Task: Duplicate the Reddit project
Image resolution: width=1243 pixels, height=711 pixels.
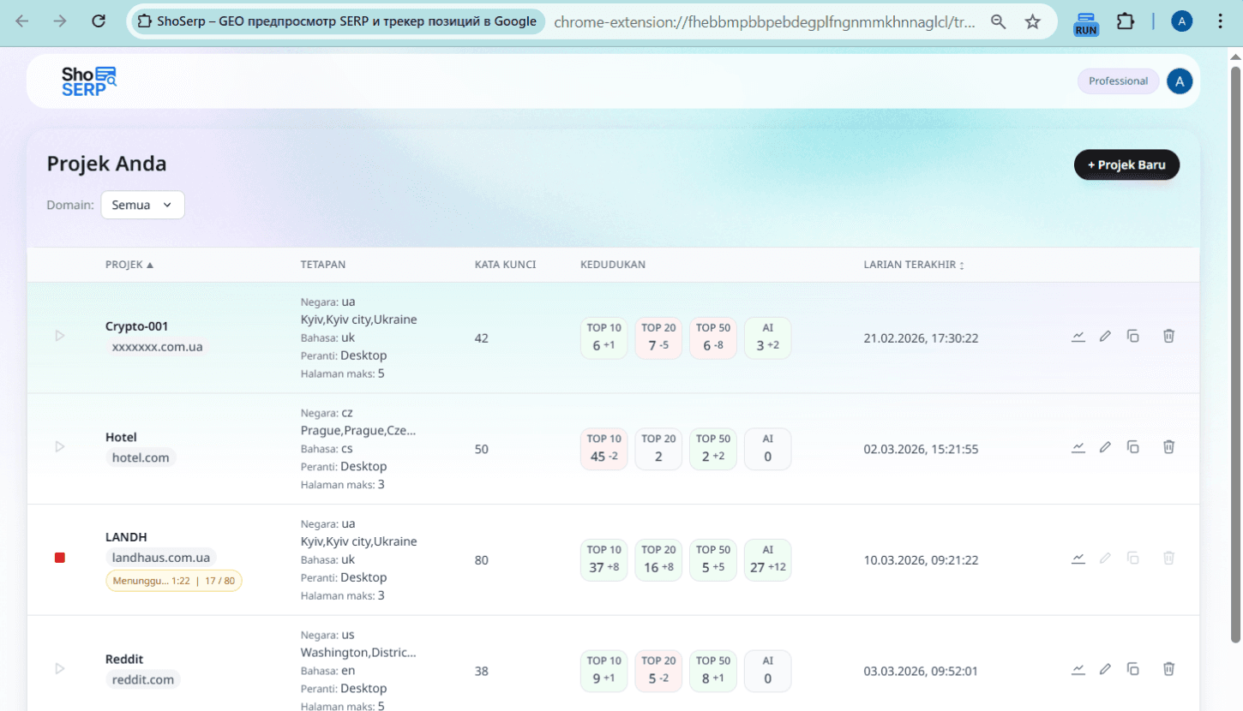Action: (x=1133, y=668)
